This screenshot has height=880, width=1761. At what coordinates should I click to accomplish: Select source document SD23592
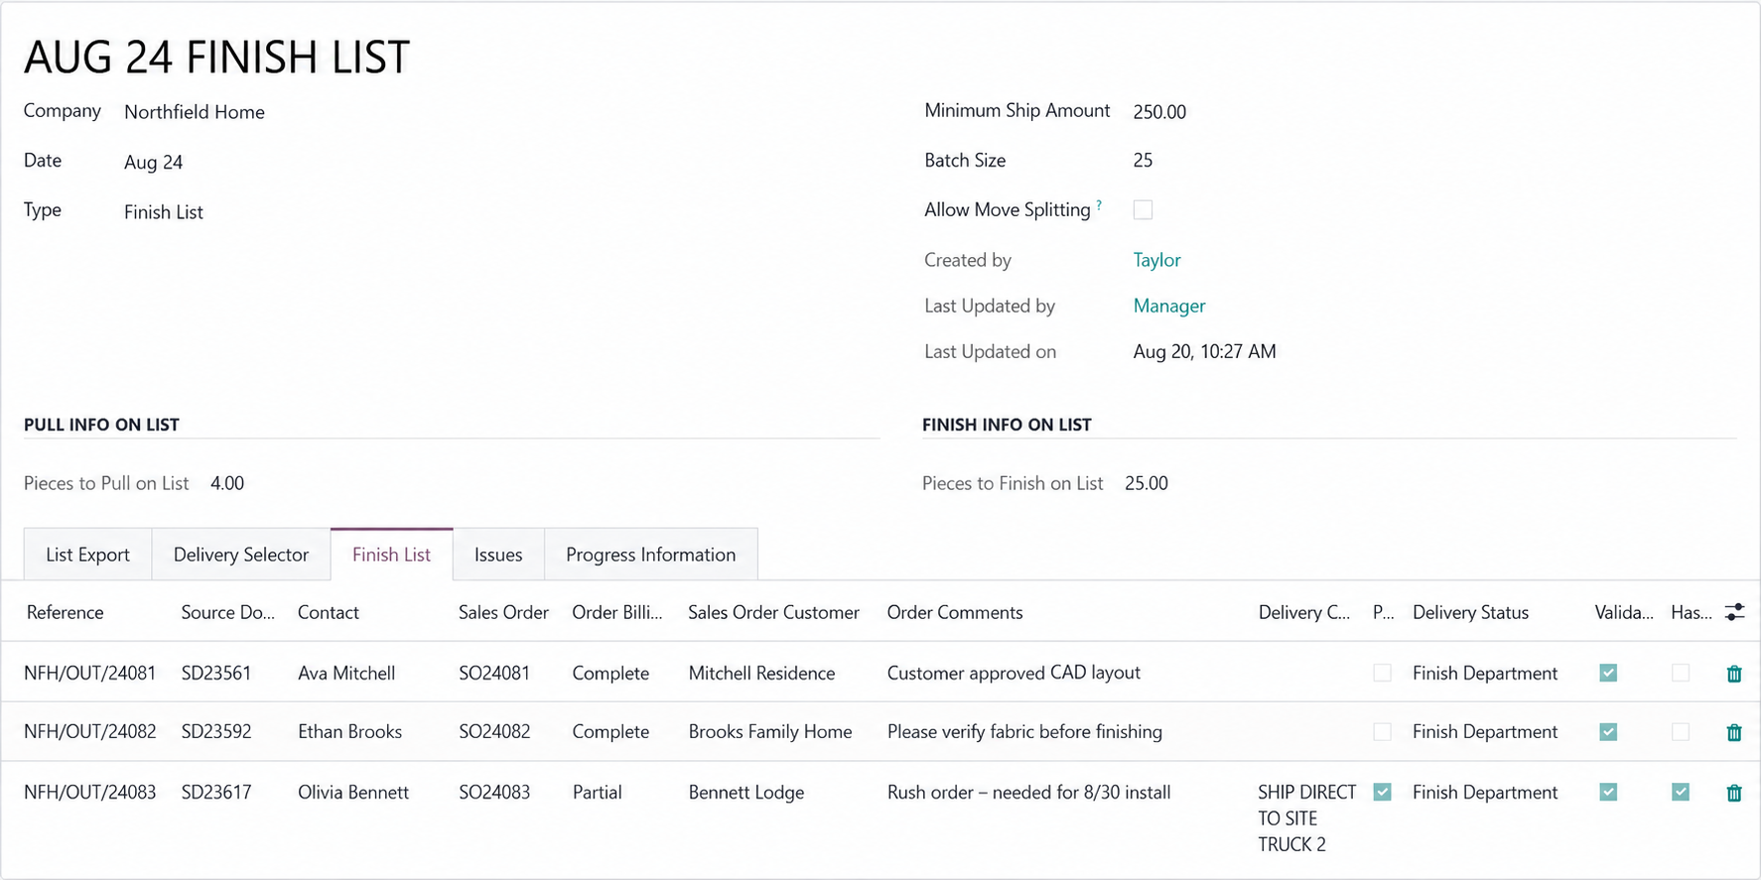click(x=216, y=731)
